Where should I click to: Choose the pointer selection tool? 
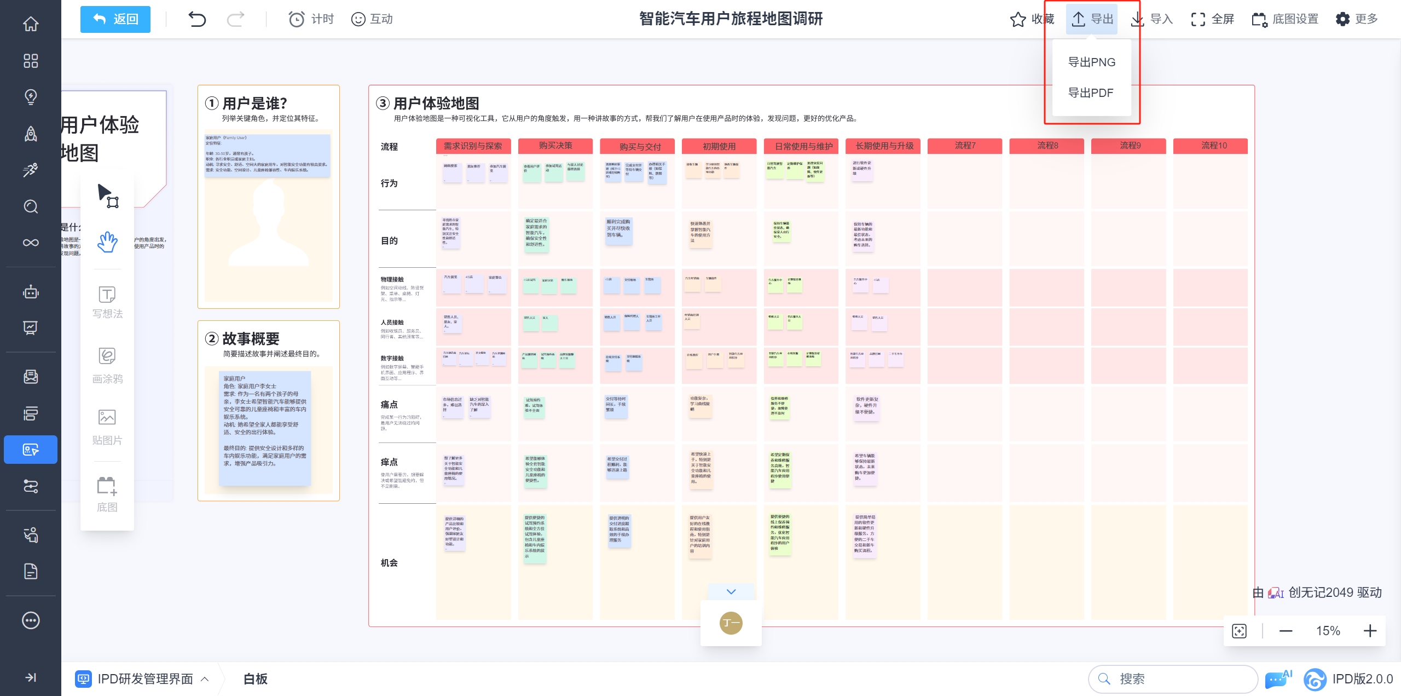[x=107, y=195]
